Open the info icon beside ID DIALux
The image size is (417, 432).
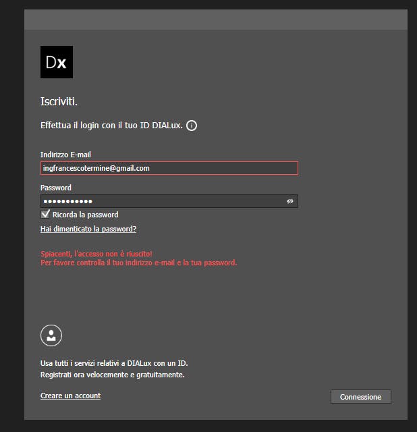(x=192, y=126)
